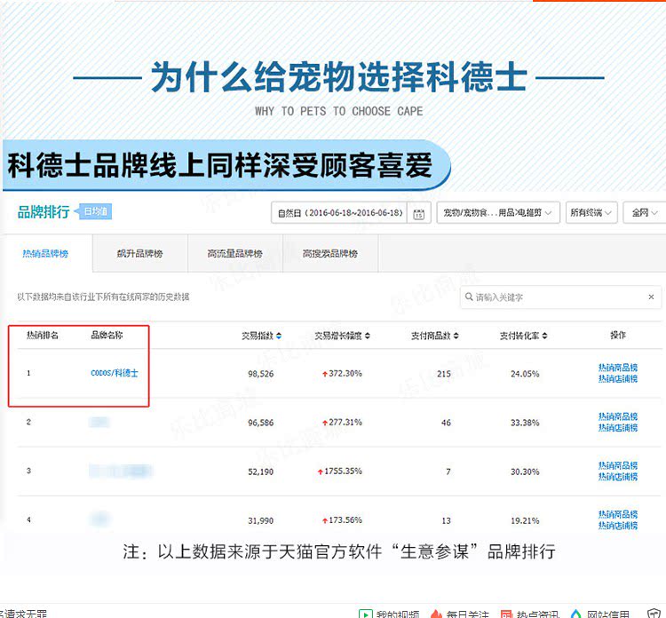Image resolution: width=666 pixels, height=618 pixels.
Task: Click the 日均值 tag
Action: pos(94,211)
